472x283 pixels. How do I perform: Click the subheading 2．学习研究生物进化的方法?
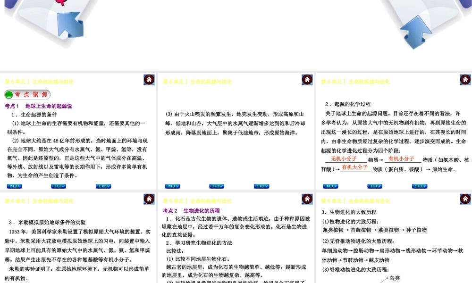click(199, 243)
